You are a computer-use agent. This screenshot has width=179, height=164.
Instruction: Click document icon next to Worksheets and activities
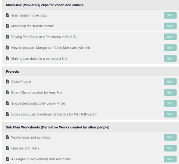click(x=7, y=137)
